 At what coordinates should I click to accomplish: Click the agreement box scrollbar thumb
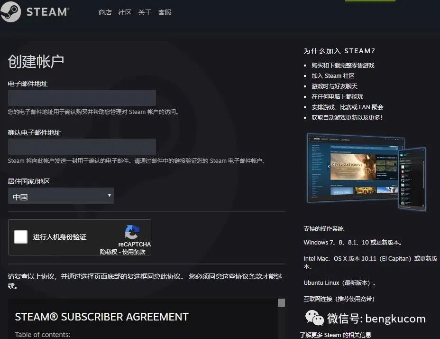click(x=282, y=302)
